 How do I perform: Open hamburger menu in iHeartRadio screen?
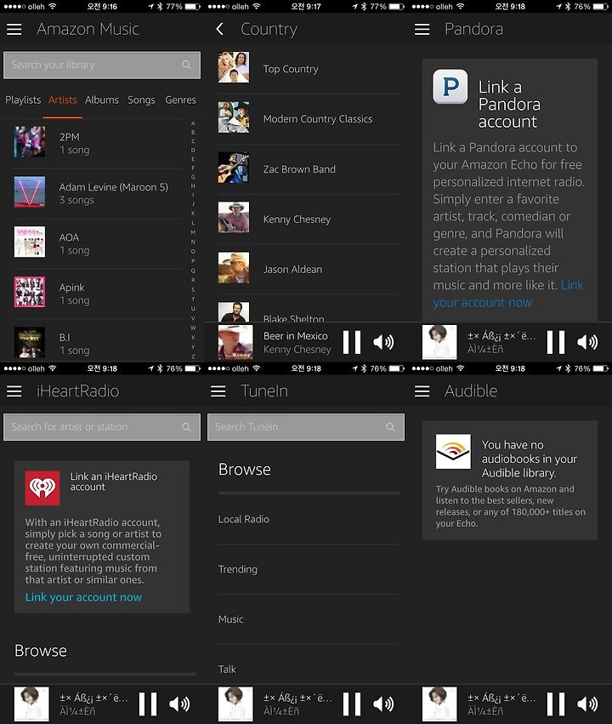point(14,391)
